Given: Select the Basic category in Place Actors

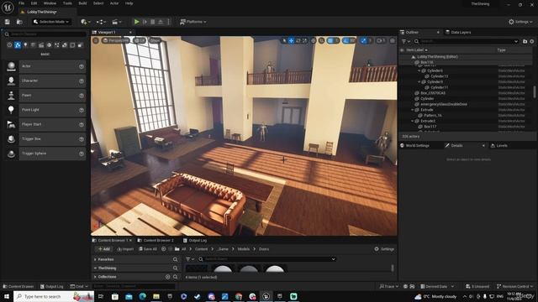Looking at the screenshot, I should [18, 44].
